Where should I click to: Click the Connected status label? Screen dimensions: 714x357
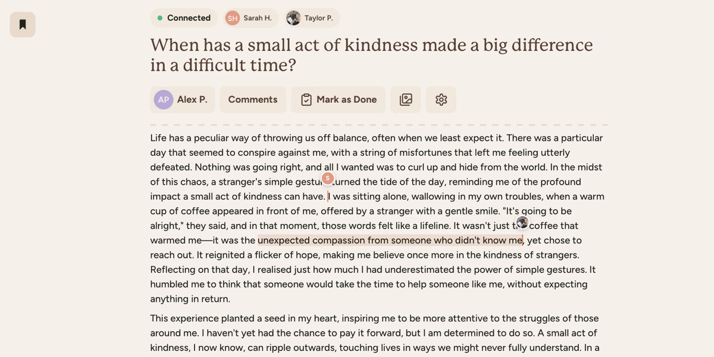(189, 18)
